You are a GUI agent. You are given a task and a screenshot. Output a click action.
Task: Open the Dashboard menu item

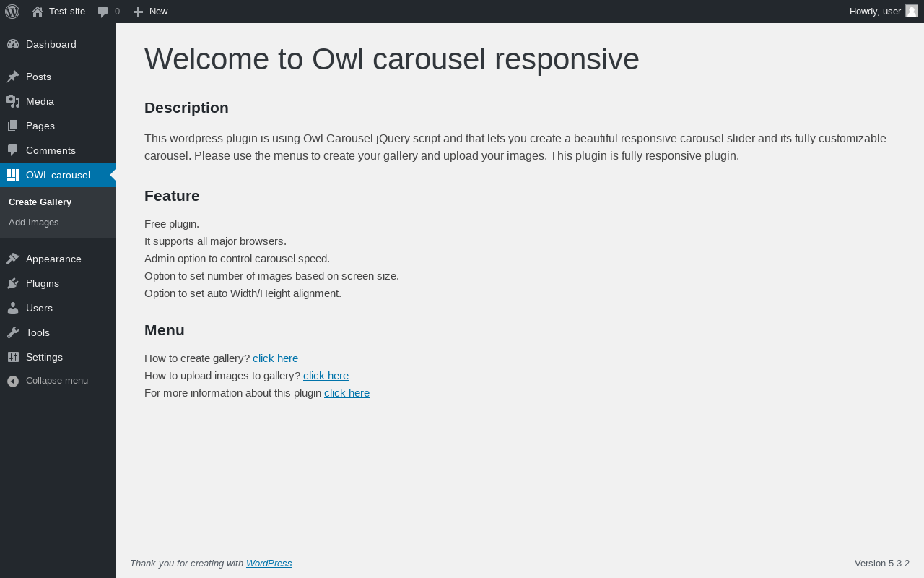[x=51, y=44]
